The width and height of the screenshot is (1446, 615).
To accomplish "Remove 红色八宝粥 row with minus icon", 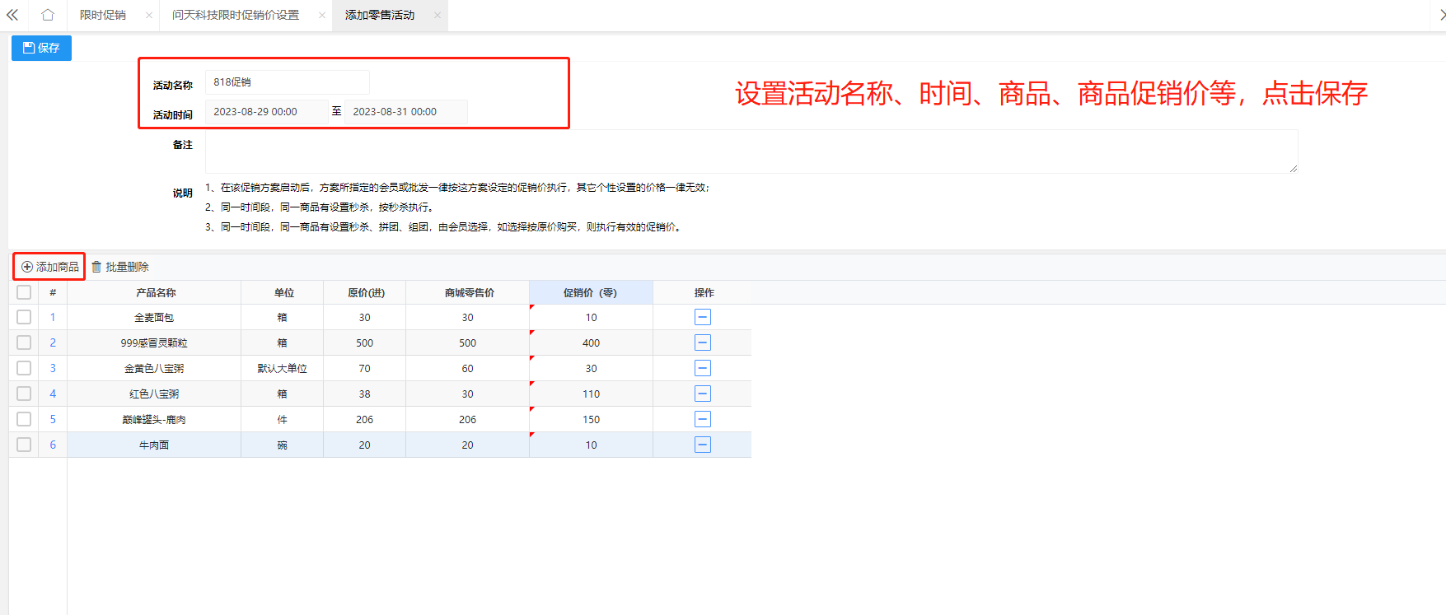I will (702, 394).
